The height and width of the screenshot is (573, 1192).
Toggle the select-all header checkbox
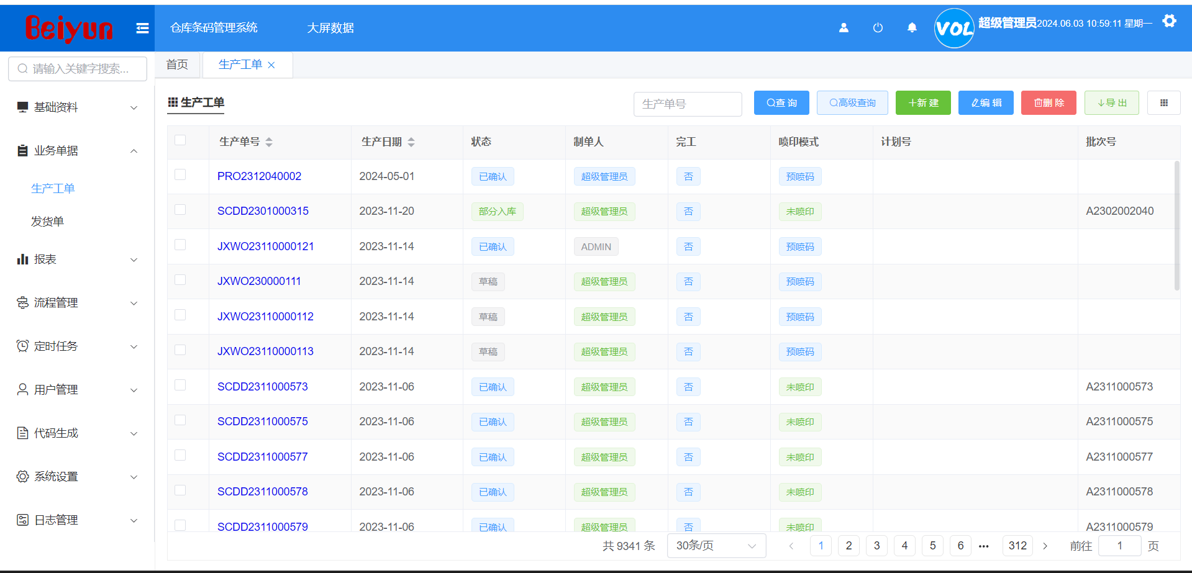click(180, 140)
